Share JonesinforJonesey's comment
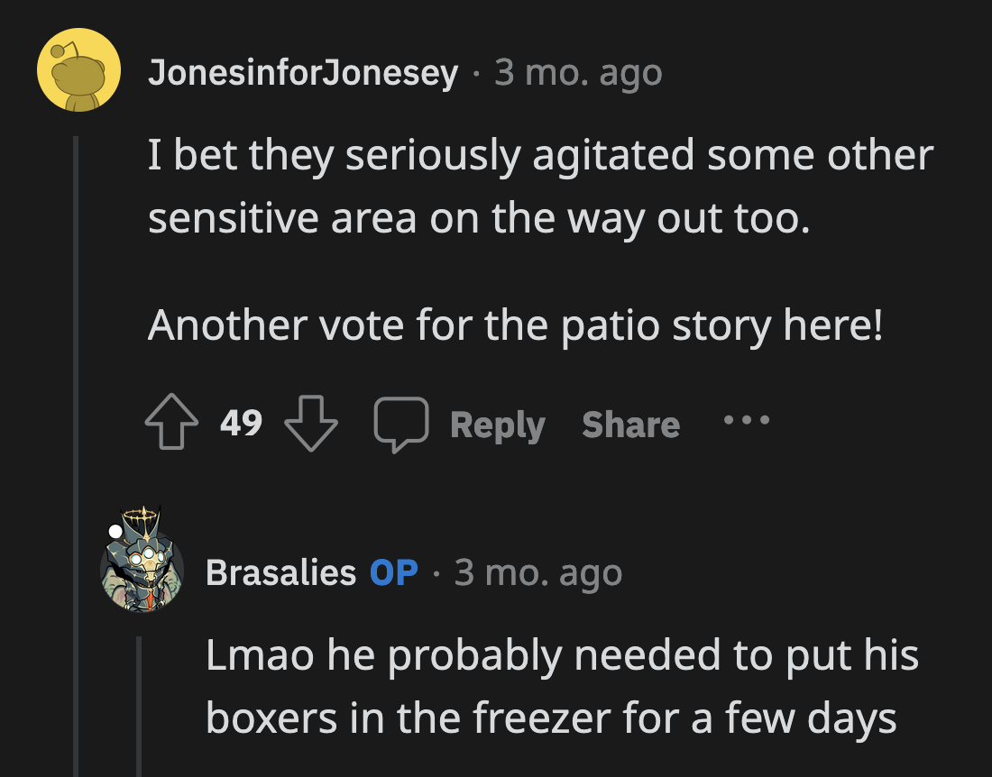This screenshot has width=992, height=777. click(x=630, y=424)
